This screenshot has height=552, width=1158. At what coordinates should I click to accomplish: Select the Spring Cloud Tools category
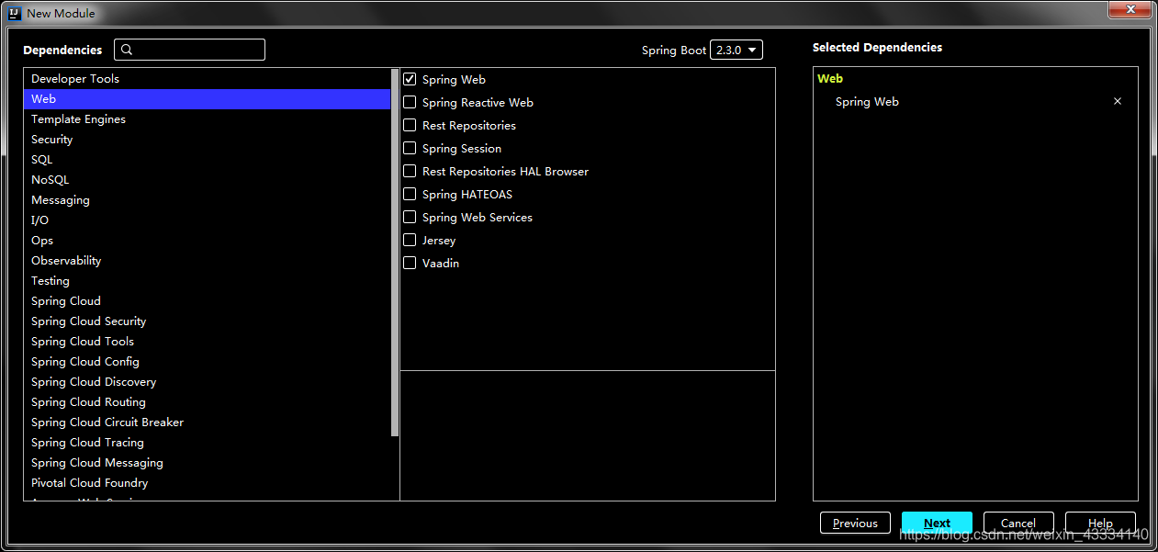(208, 342)
